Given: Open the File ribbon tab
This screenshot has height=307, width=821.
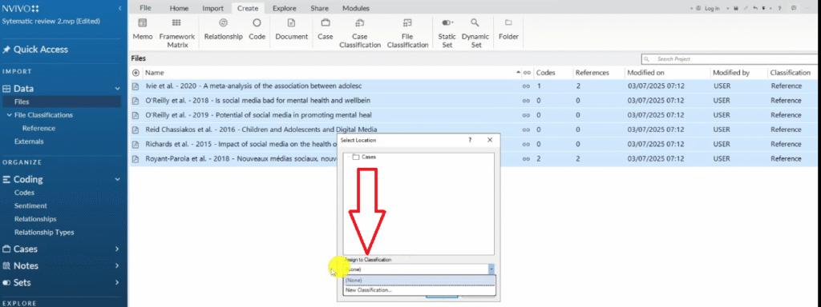Looking at the screenshot, I should tap(145, 8).
